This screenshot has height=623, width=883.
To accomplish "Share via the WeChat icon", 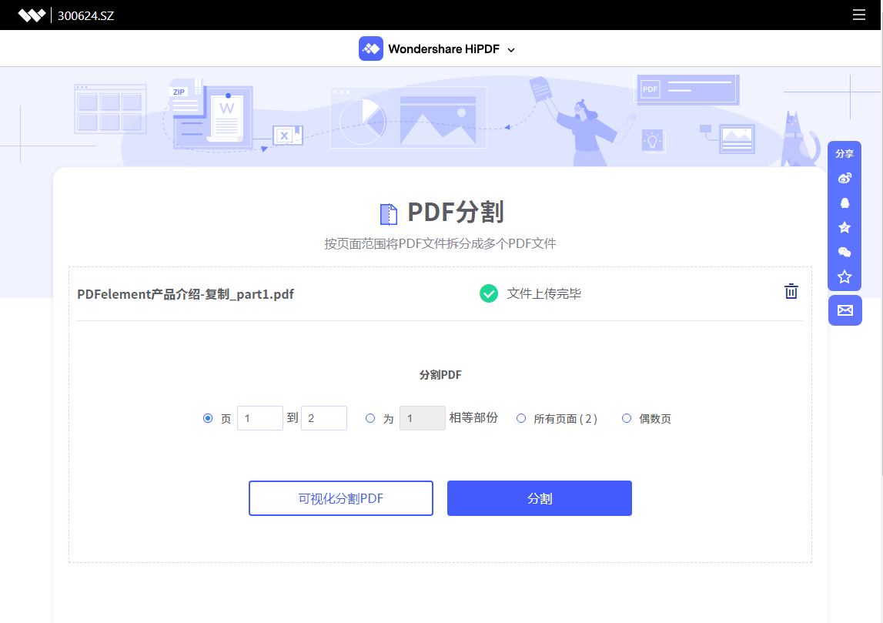I will (x=845, y=252).
